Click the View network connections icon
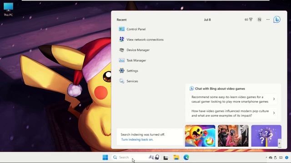Screen dimensions: 291x163 click(x=122, y=39)
